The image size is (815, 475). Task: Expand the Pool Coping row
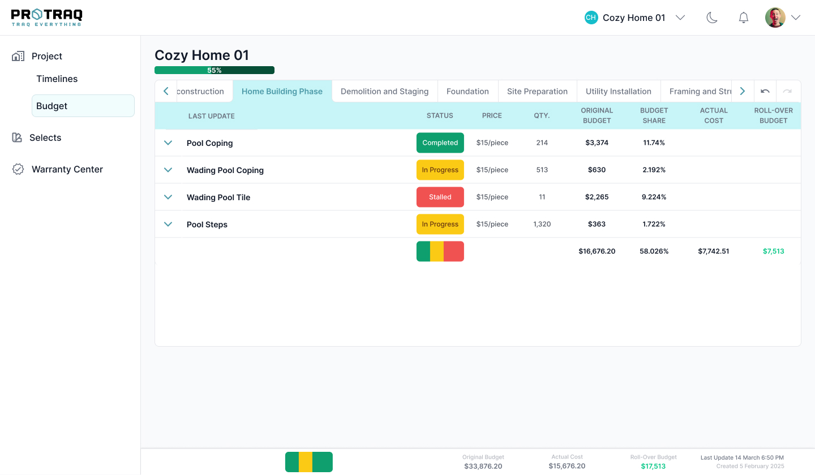point(168,143)
